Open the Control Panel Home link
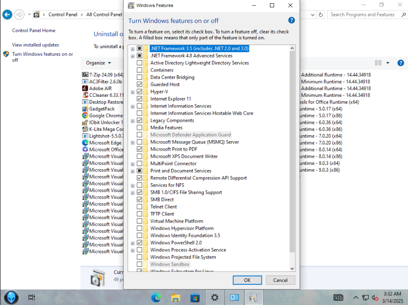The height and width of the screenshot is (305, 408). pos(34,30)
